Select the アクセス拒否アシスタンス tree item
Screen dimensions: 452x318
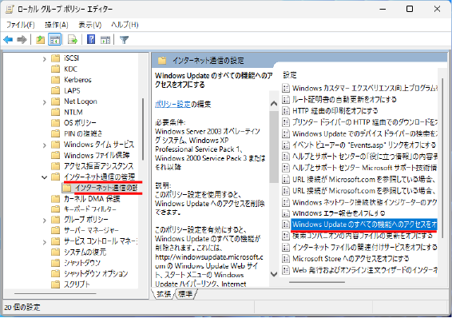(x=99, y=166)
